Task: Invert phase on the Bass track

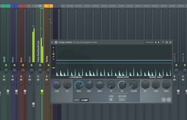Action: tap(21, 76)
